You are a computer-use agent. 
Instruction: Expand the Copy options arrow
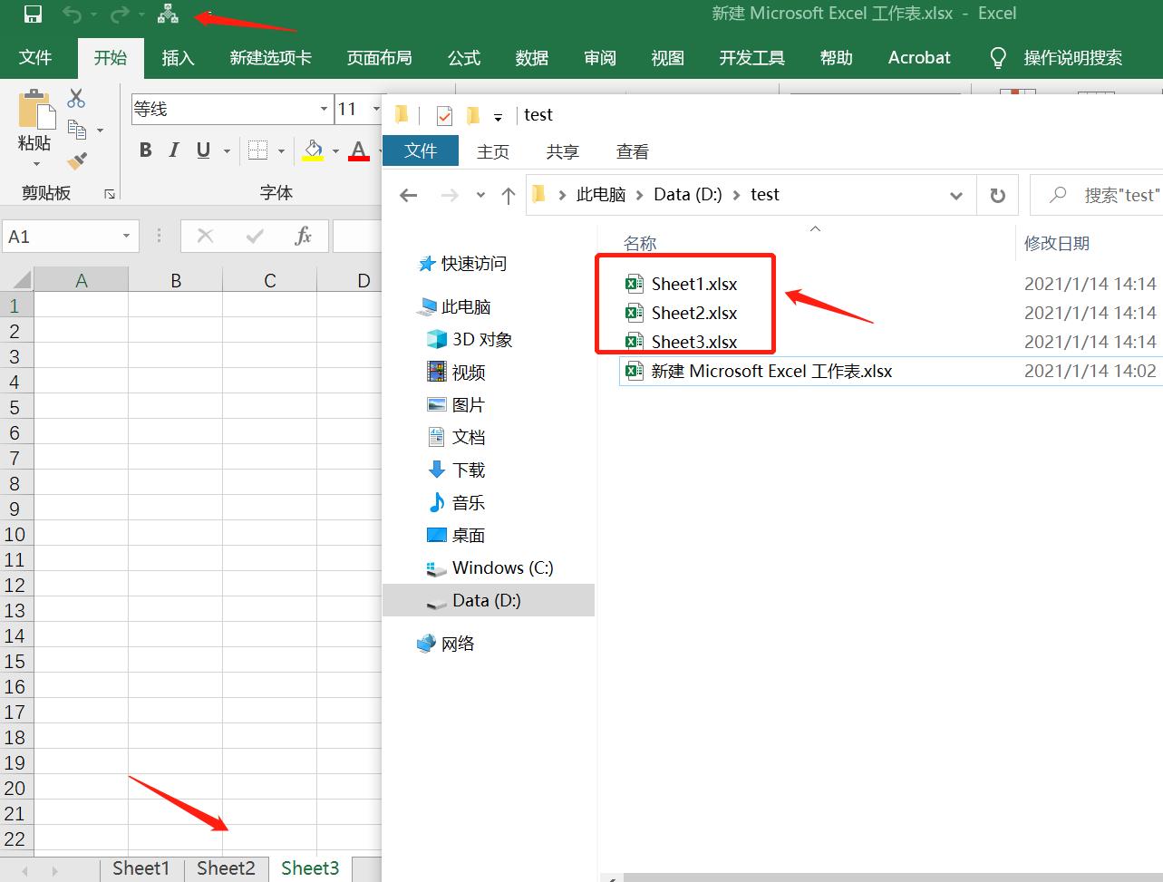click(100, 131)
